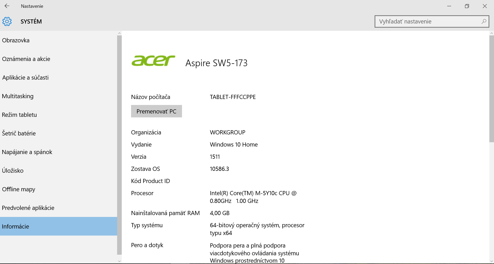Click computer name TABLET-FFFCCPPE
494x264 pixels.
click(233, 97)
